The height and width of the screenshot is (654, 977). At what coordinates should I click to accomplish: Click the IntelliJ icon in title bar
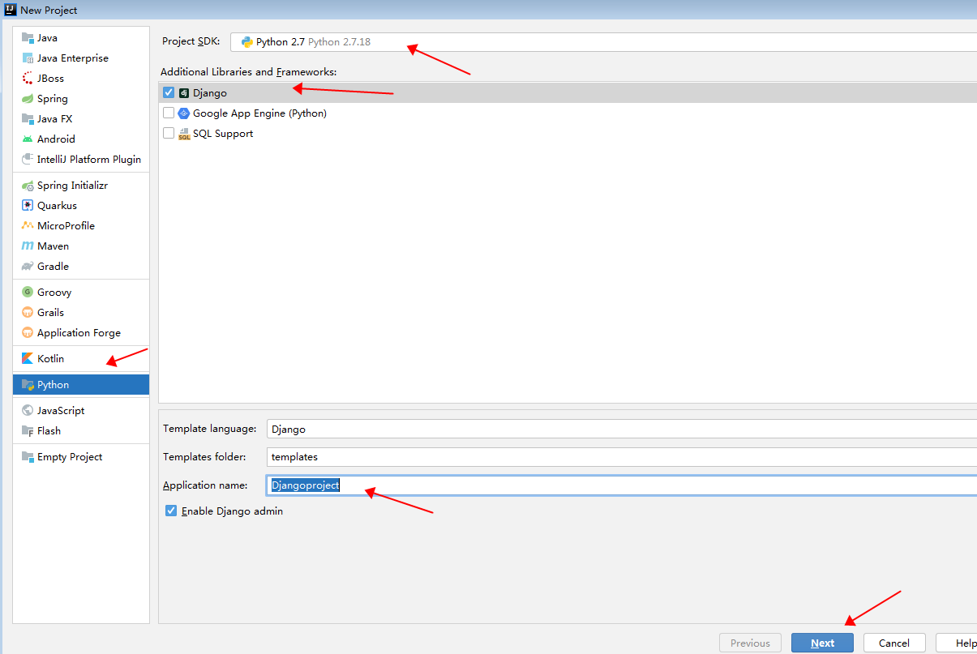point(11,11)
